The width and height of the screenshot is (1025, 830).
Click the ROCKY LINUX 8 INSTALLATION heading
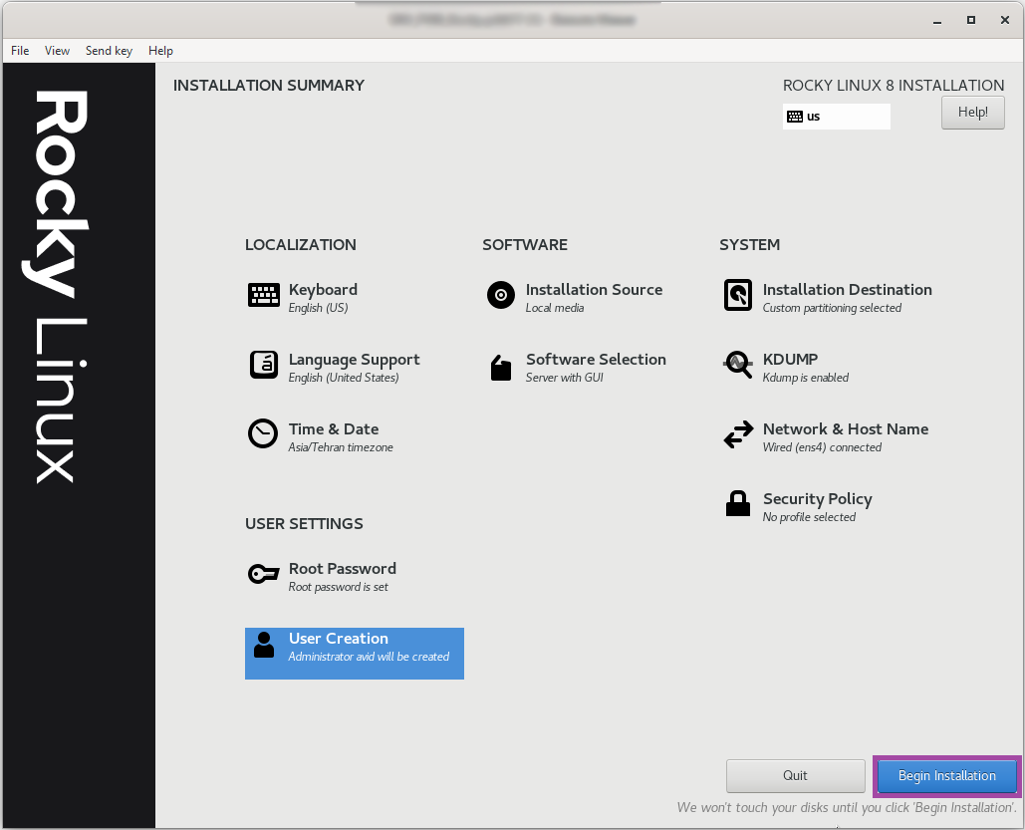tap(894, 86)
